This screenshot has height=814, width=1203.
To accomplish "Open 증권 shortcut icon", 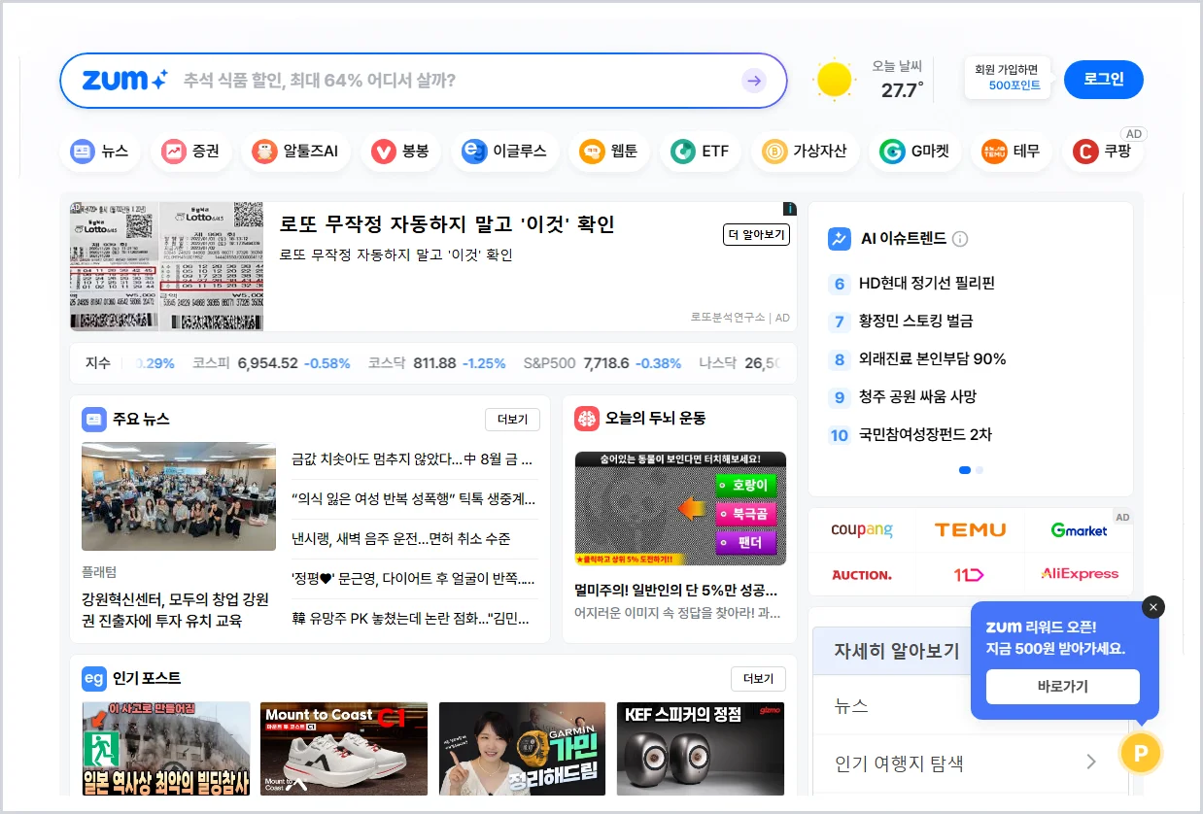I will coord(174,152).
